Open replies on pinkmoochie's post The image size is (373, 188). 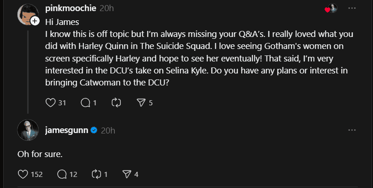(x=85, y=103)
